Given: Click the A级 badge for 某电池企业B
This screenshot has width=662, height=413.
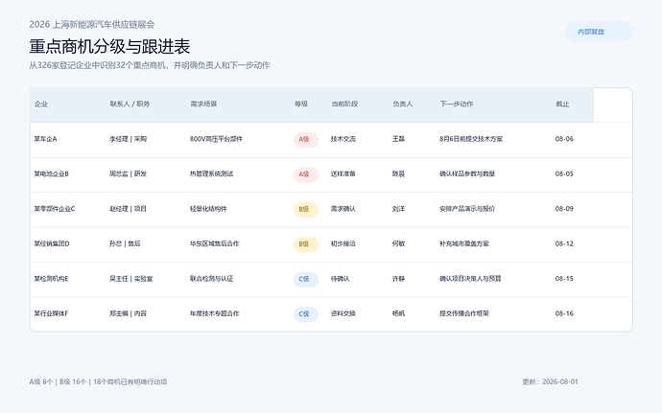Looking at the screenshot, I should coord(306,174).
